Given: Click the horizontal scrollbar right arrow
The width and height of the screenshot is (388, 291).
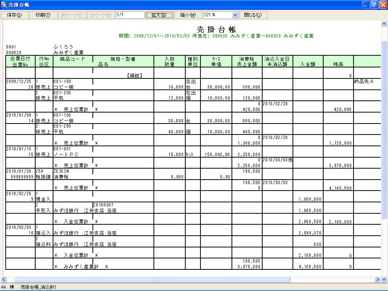Looking at the screenshot, I should click(x=378, y=280).
